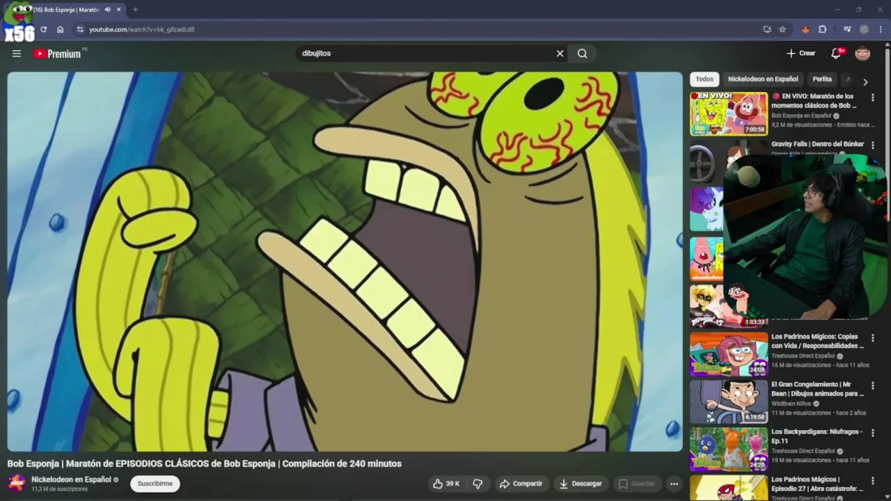Go to YouTube Premium home logo
The width and height of the screenshot is (891, 501).
tap(58, 54)
